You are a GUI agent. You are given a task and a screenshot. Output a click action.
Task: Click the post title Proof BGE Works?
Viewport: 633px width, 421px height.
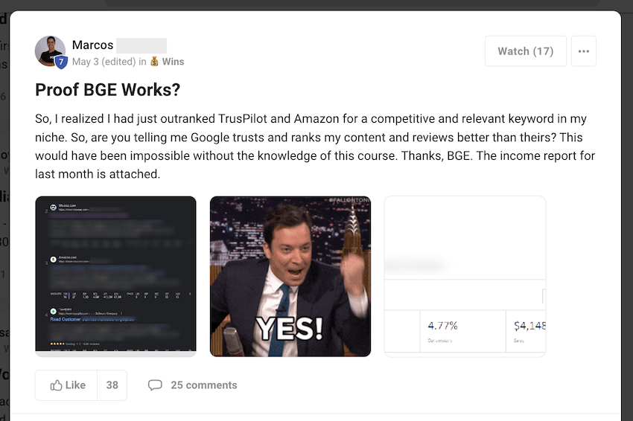pyautogui.click(x=107, y=89)
